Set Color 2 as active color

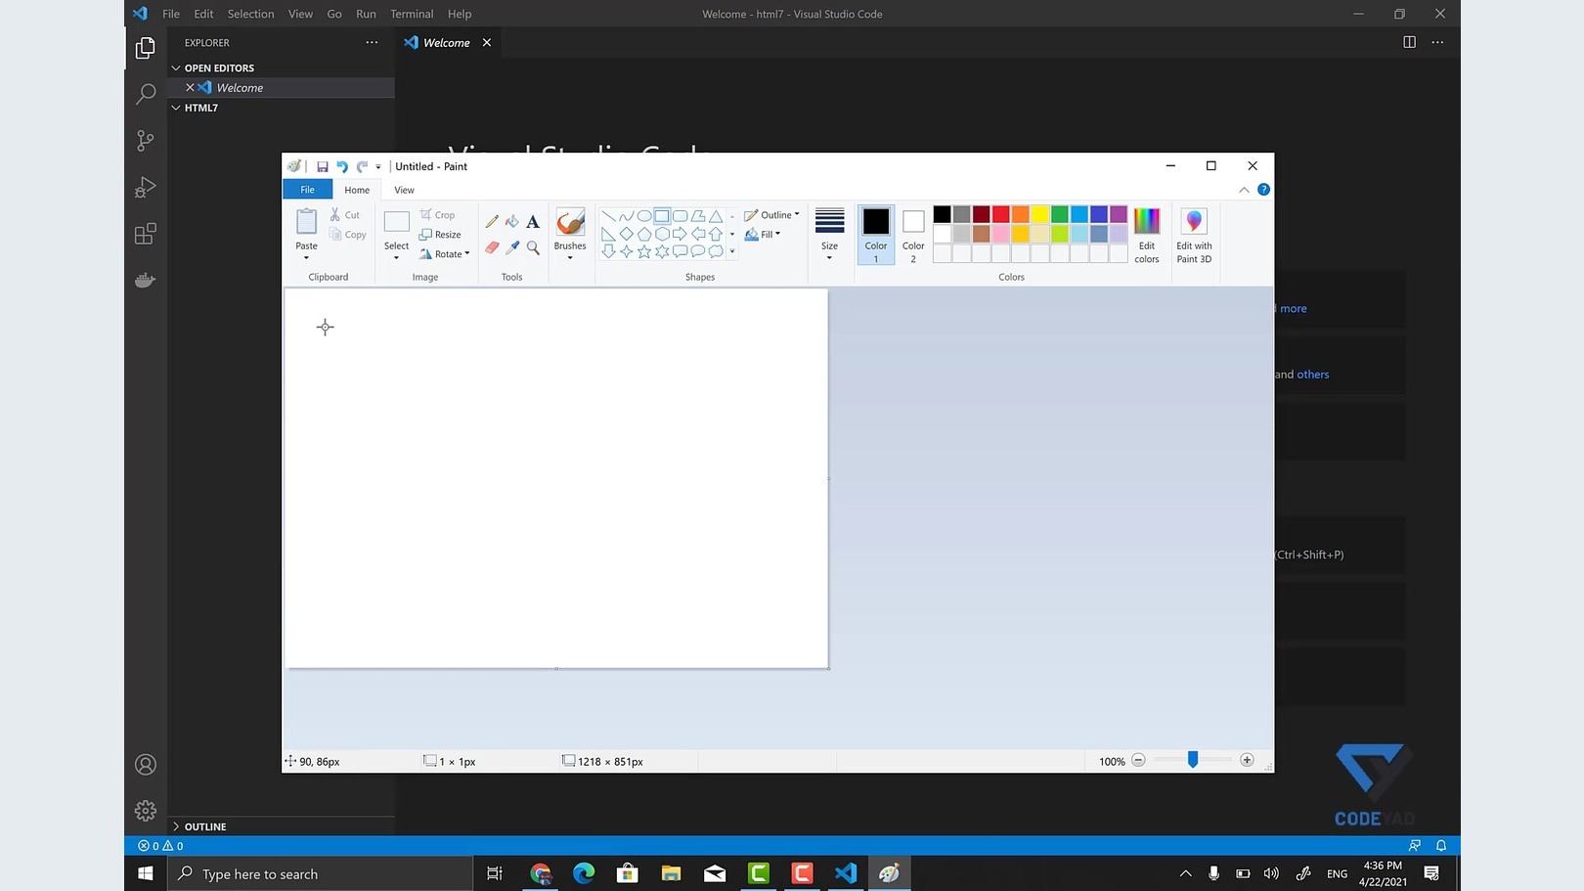[x=913, y=235]
